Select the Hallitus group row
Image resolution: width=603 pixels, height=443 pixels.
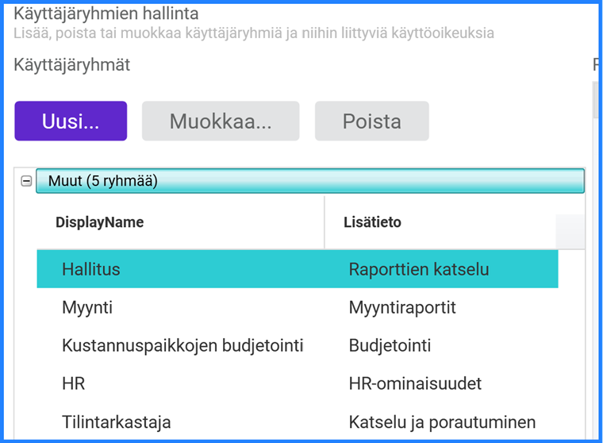pyautogui.click(x=91, y=269)
